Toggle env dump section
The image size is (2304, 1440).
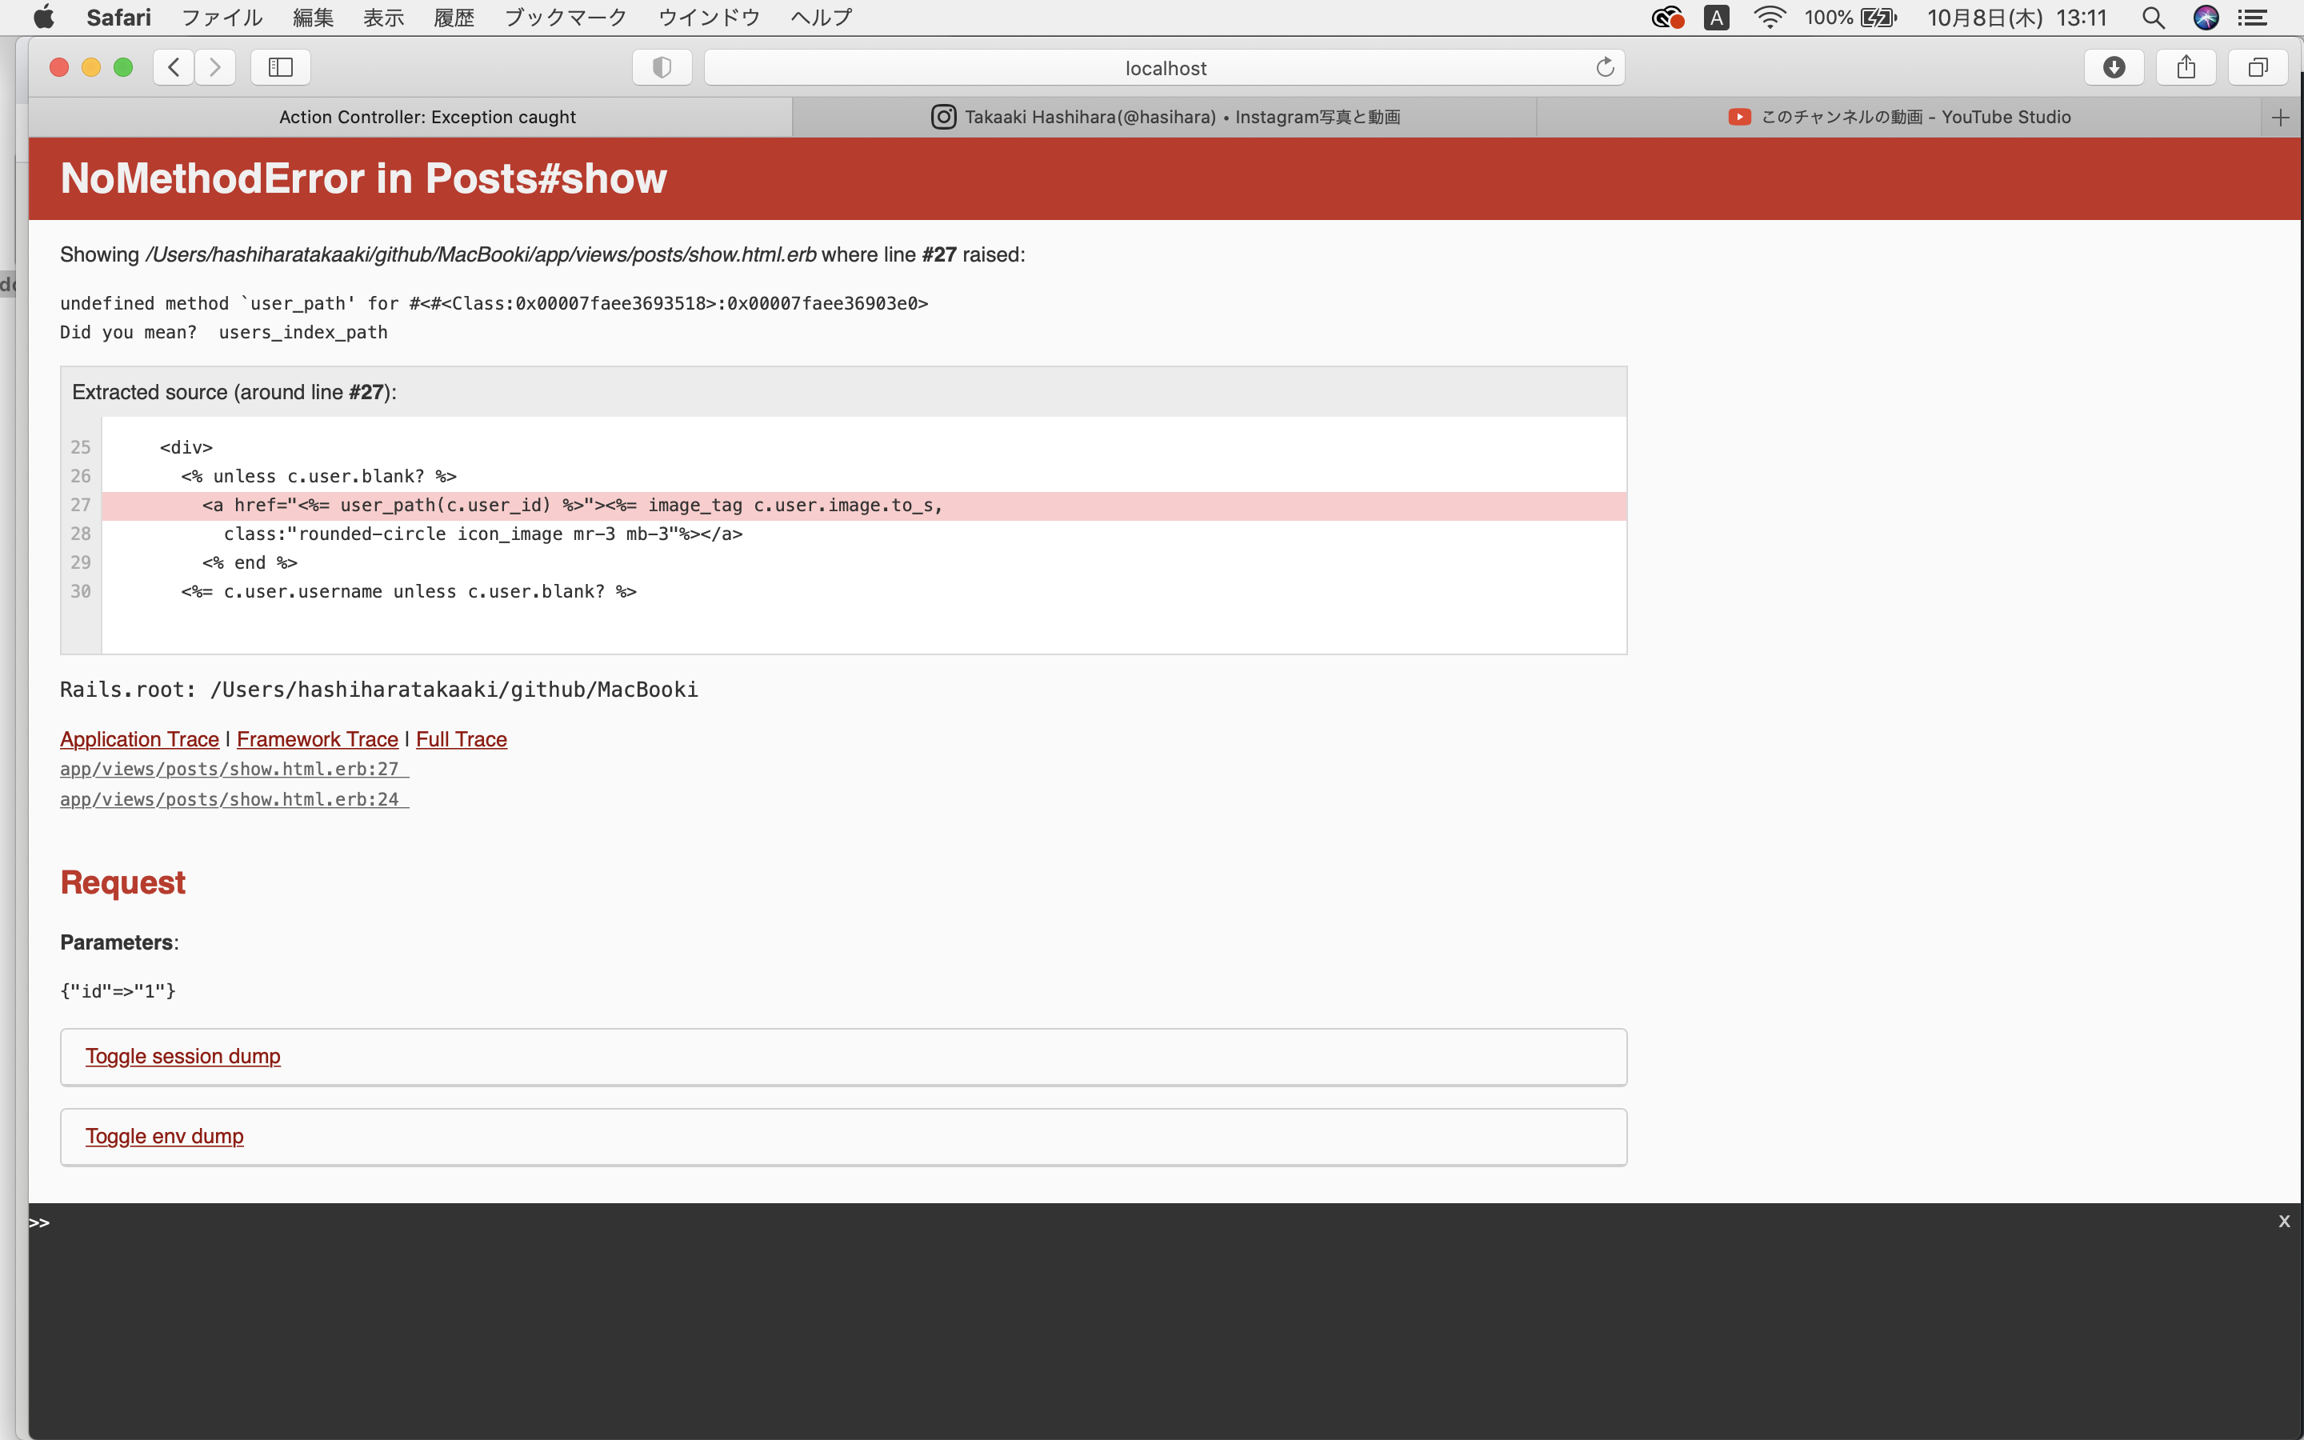165,1136
